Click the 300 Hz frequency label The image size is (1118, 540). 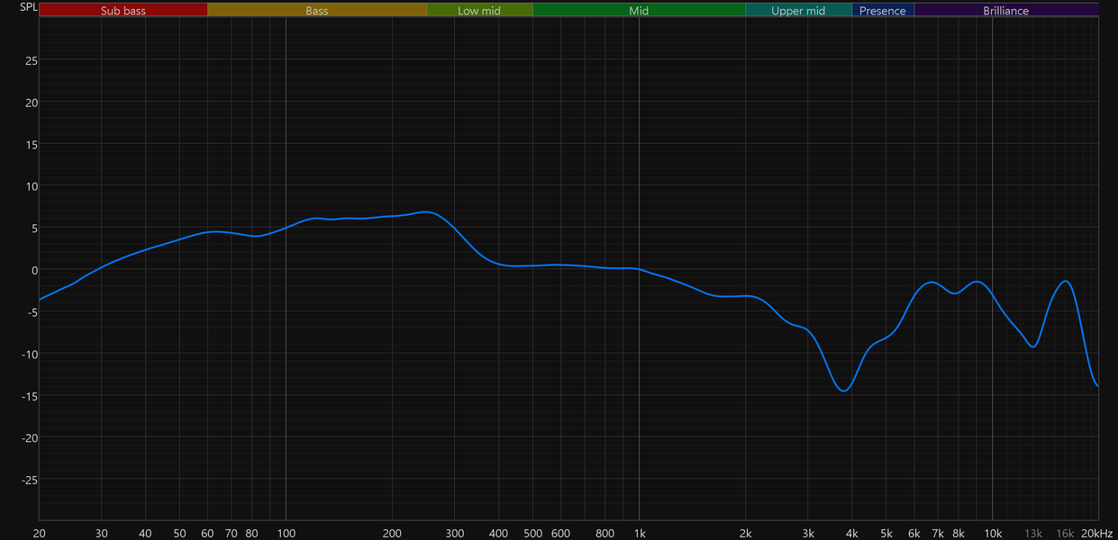point(455,533)
